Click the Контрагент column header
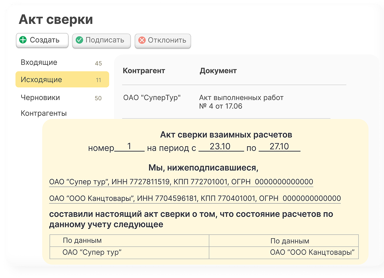Image resolution: width=384 pixels, height=278 pixels. pos(144,71)
